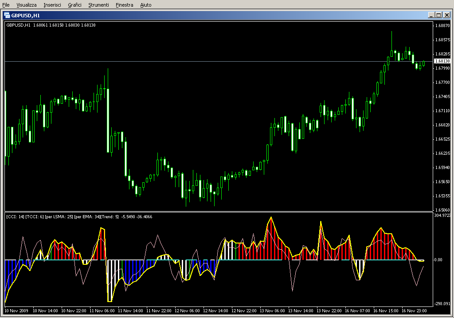The height and width of the screenshot is (318, 454).
Task: Open the File menu
Action: (6, 5)
